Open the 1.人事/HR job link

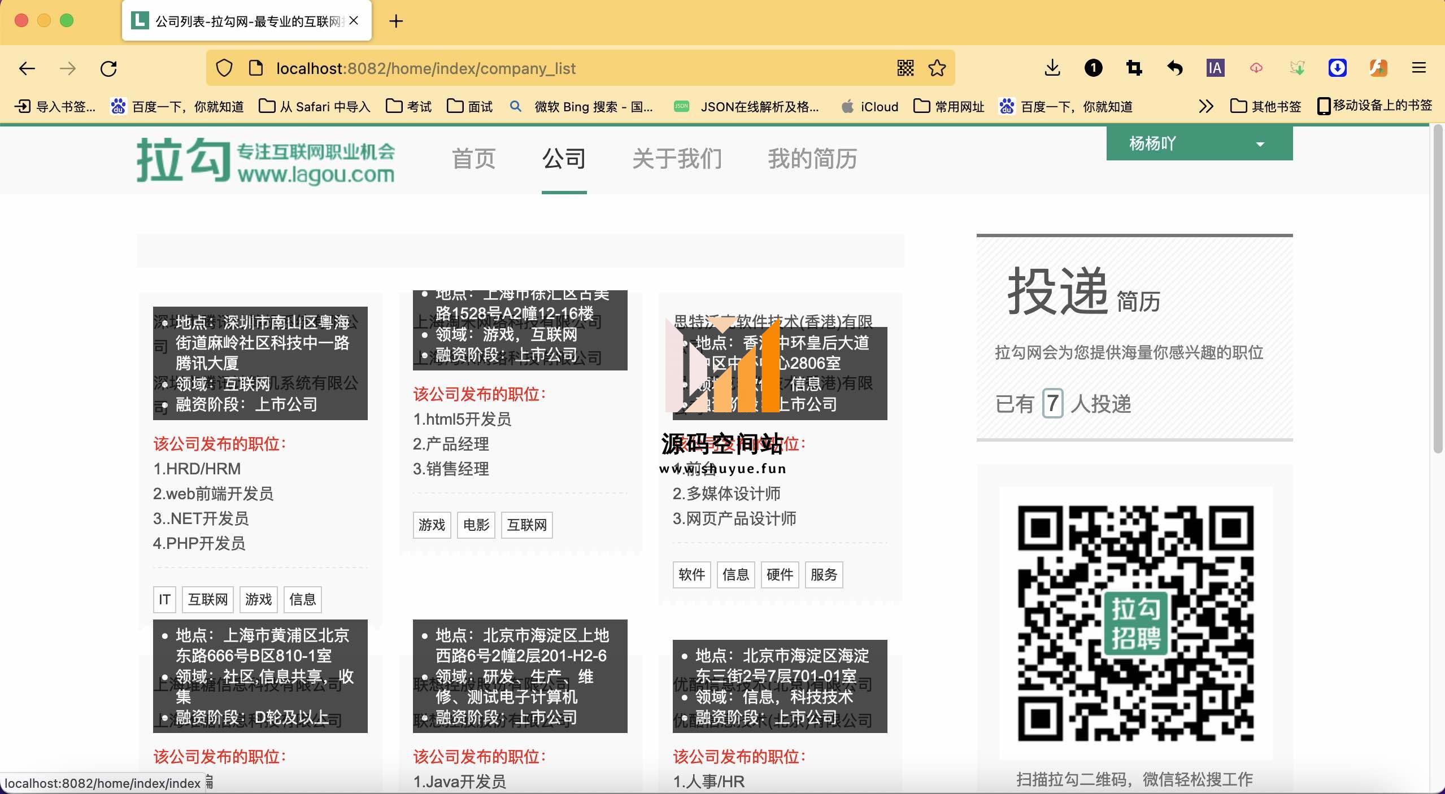click(708, 782)
